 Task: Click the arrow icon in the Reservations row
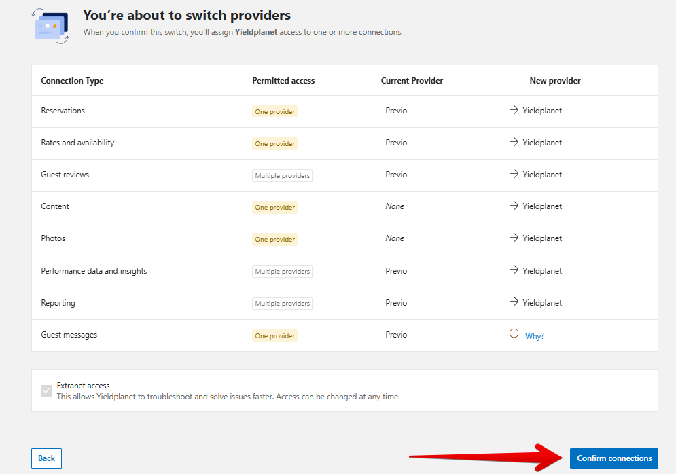pos(514,110)
